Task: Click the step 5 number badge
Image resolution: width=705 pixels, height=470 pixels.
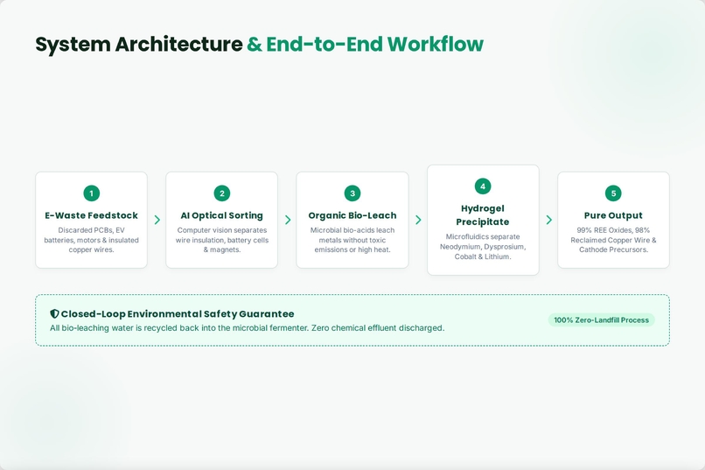Action: 613,193
